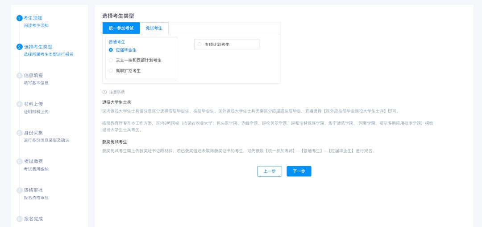
Task: Choose the 高职扩招考生 radio option
Action: coord(111,70)
